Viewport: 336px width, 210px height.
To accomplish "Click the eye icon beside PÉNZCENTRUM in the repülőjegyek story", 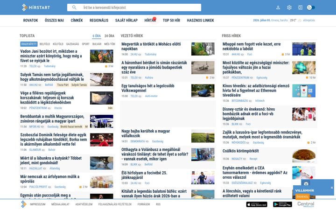I will click(x=49, y=108).
